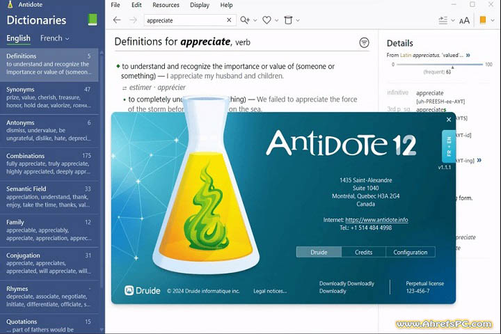Select the Synonyms sidebar entry

(49, 97)
